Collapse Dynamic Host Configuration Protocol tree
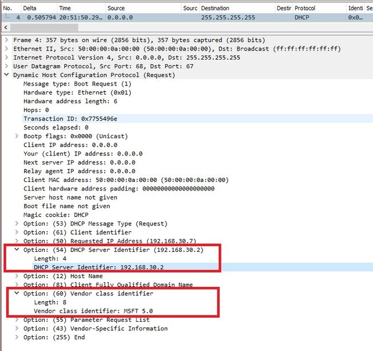This screenshot has width=373, height=351. pos(7,75)
